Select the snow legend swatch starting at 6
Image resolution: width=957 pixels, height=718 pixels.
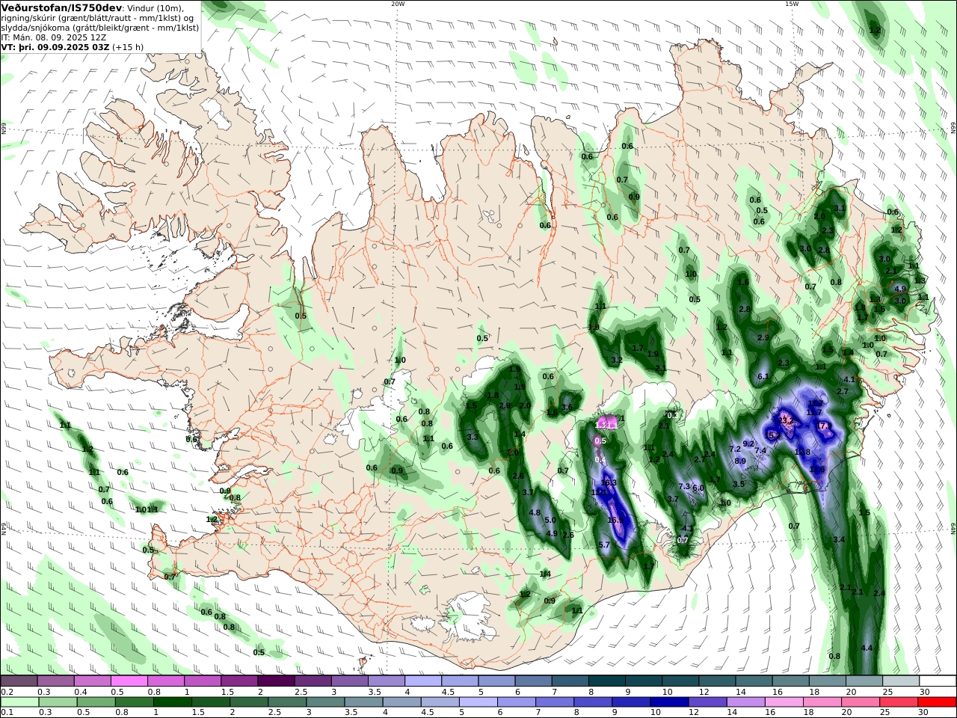click(x=534, y=681)
